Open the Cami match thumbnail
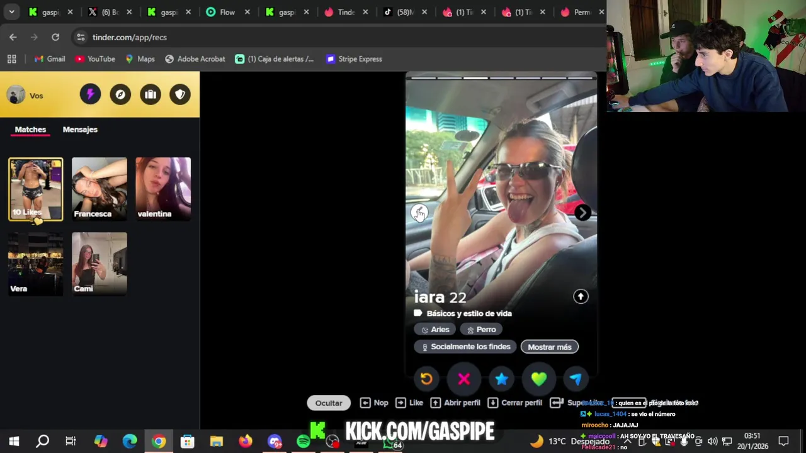Screen dimensions: 806x453 (x=99, y=264)
